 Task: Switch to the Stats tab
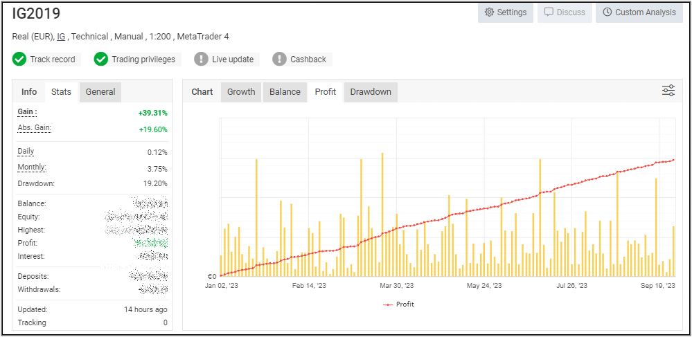[61, 92]
